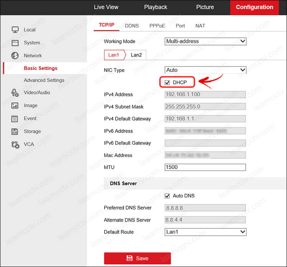The height and width of the screenshot is (267, 287).
Task: Click the Network globe icon
Action: click(x=15, y=55)
